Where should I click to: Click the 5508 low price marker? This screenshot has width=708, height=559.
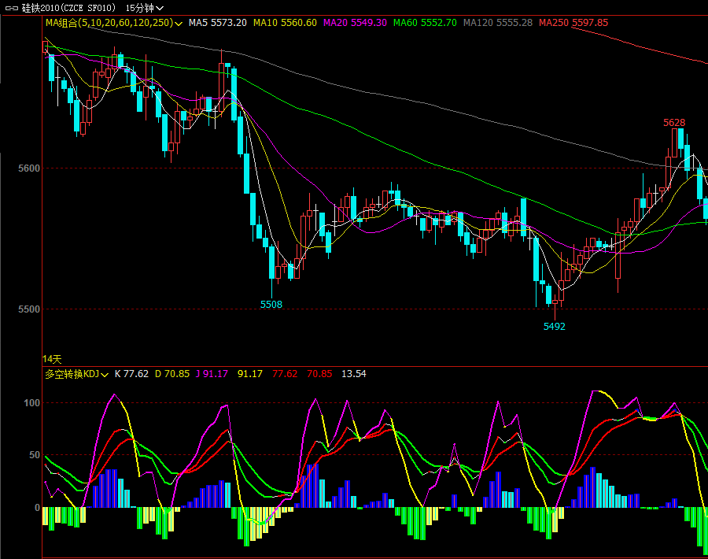coord(271,305)
